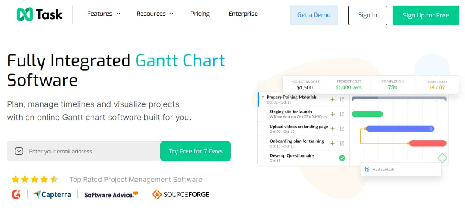
Task: Click plus icon on Staging site for launch
Action: click(x=333, y=114)
